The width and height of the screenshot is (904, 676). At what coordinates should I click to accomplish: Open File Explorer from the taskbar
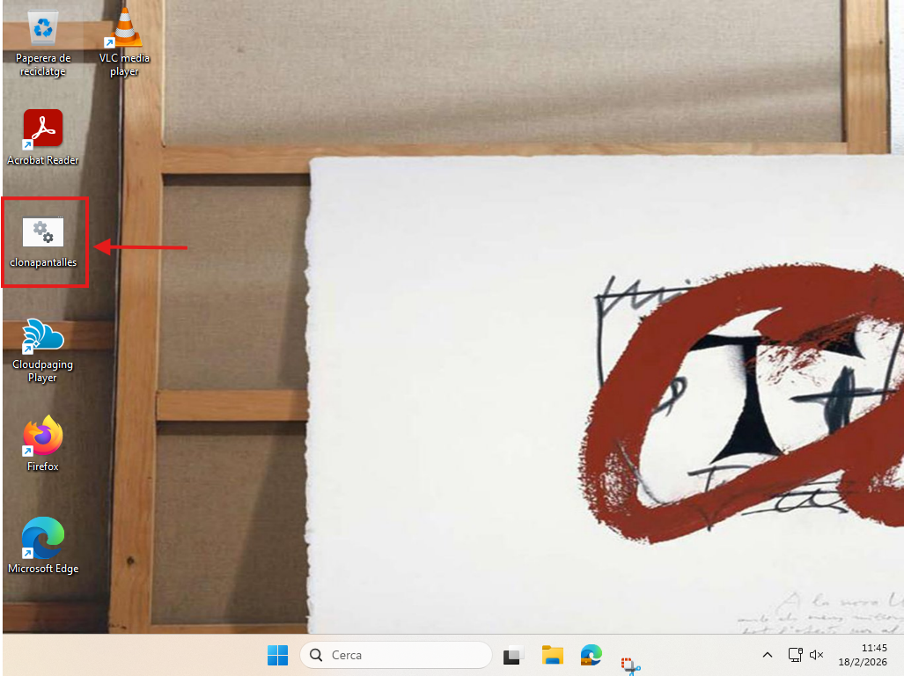coord(552,655)
